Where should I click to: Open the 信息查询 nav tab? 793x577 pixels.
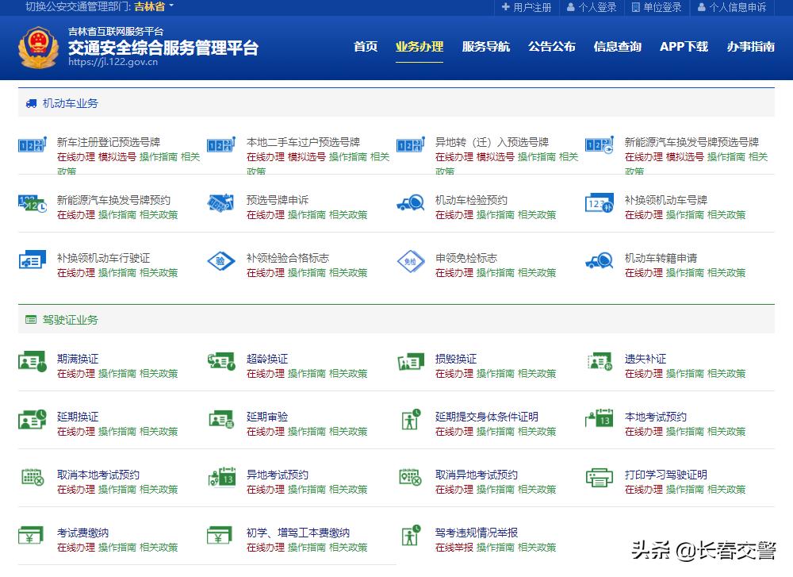(x=618, y=47)
